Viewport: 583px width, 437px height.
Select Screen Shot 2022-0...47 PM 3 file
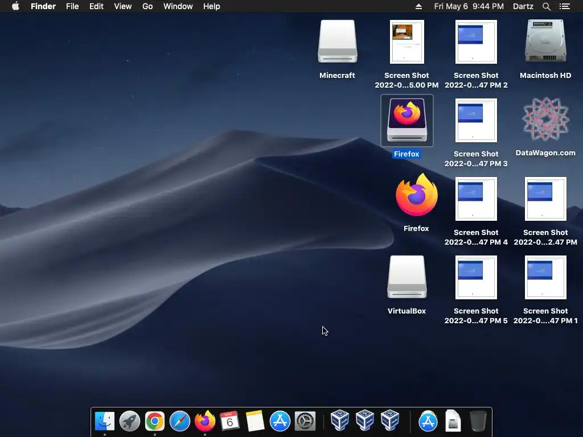(476, 121)
